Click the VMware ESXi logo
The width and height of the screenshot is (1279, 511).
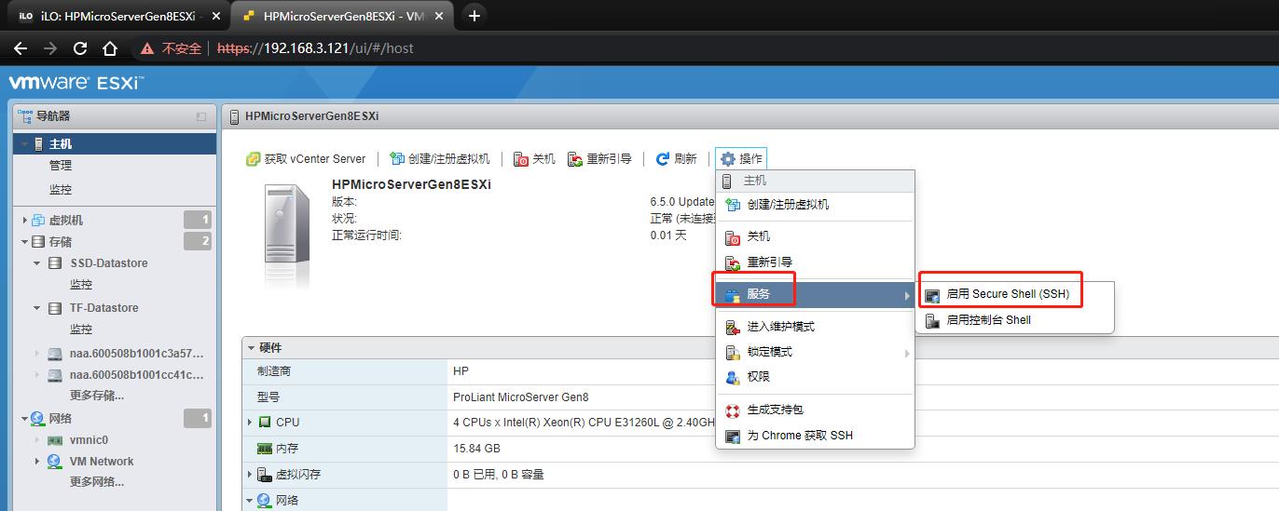pyautogui.click(x=76, y=83)
